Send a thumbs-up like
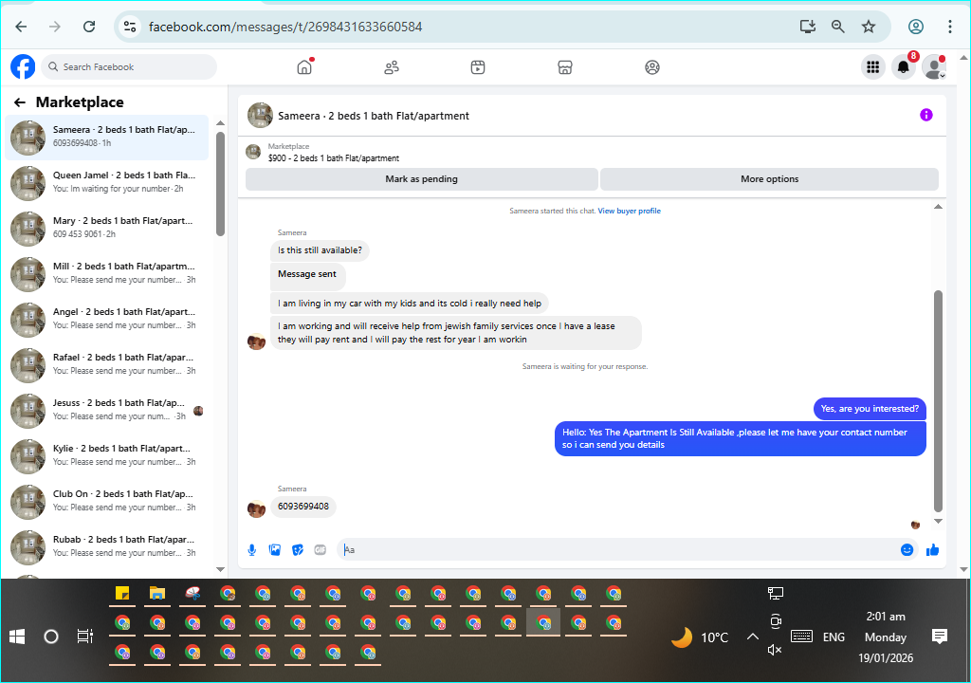The image size is (971, 683). (x=933, y=550)
